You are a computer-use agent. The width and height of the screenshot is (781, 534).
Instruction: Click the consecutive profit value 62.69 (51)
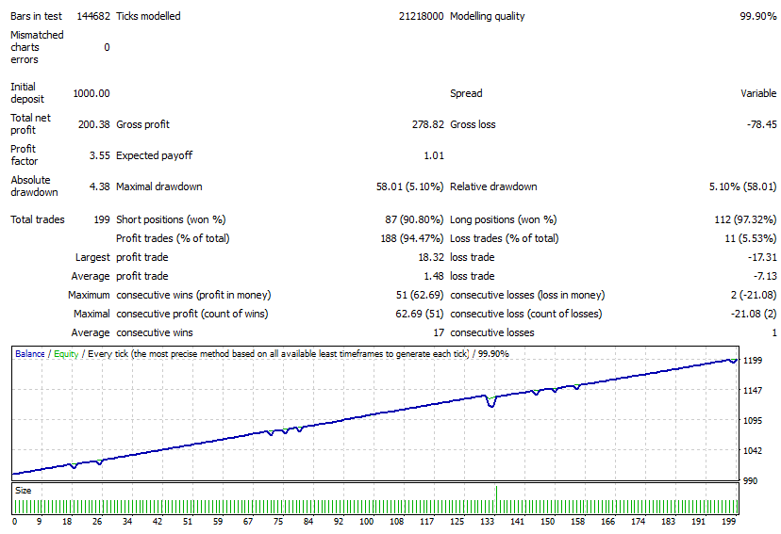click(420, 314)
